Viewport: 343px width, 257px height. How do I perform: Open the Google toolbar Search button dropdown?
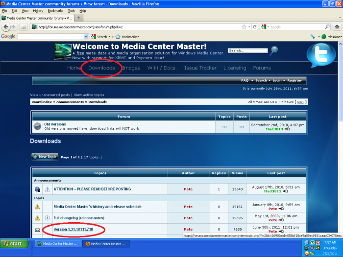[109, 37]
